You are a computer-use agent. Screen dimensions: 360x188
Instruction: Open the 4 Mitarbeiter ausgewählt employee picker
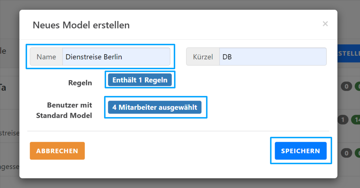(155, 107)
